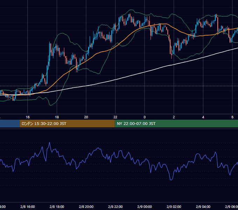Select the ロンドン 15:30-22:00 JST session bar
Screen dimensions: 238x210
point(67,124)
